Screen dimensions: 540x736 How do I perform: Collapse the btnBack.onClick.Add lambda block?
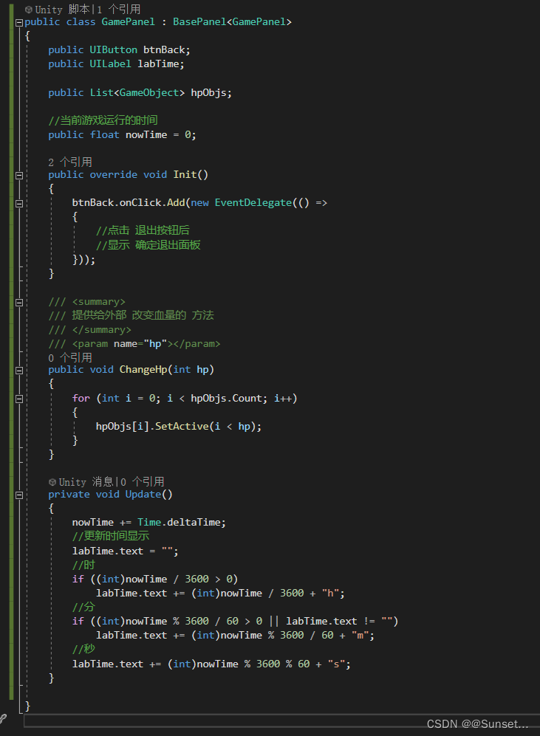coord(18,204)
